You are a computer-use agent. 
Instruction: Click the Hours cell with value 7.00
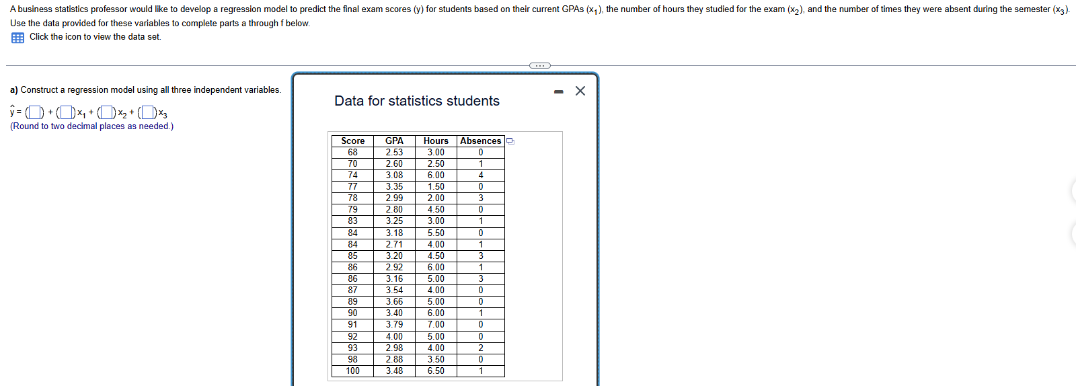click(x=436, y=325)
